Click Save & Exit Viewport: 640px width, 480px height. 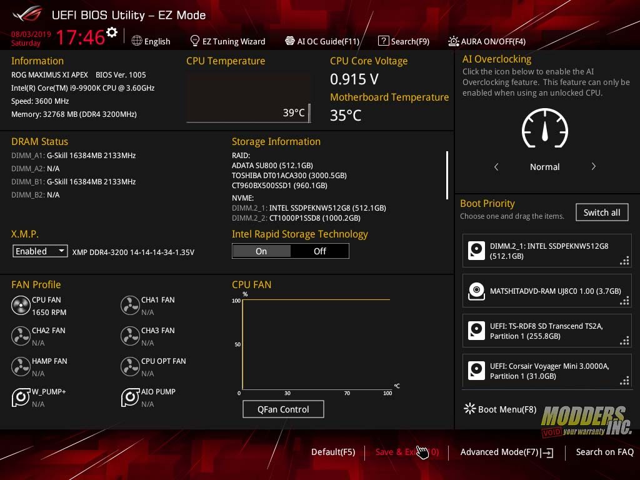407,452
